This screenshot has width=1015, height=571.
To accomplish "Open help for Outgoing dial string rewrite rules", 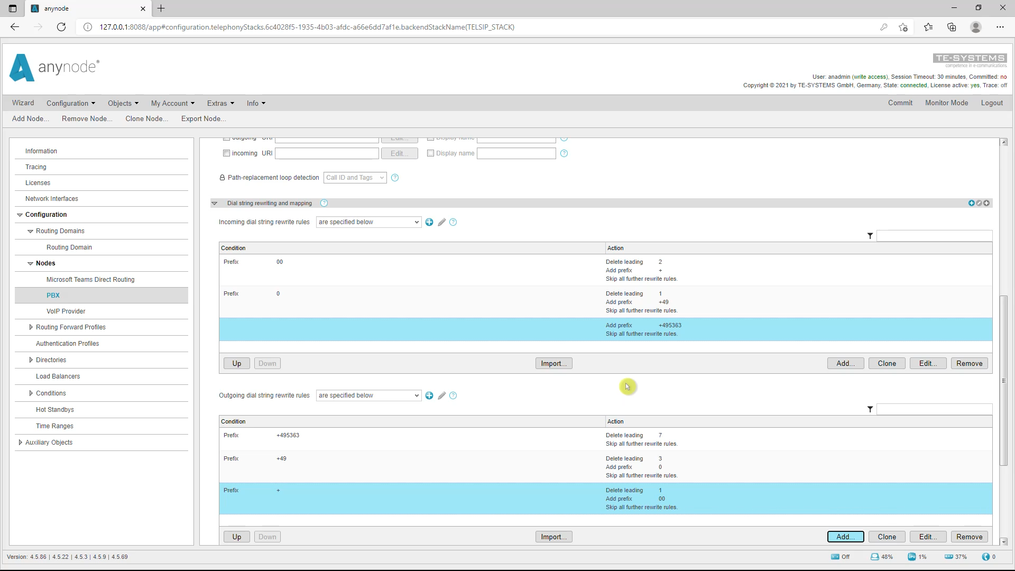I will (x=453, y=395).
